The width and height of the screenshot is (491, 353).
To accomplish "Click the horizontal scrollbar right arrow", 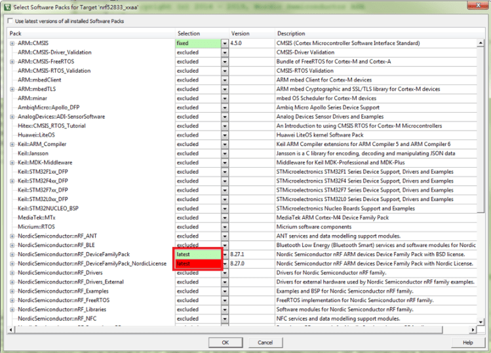I will click(473, 330).
